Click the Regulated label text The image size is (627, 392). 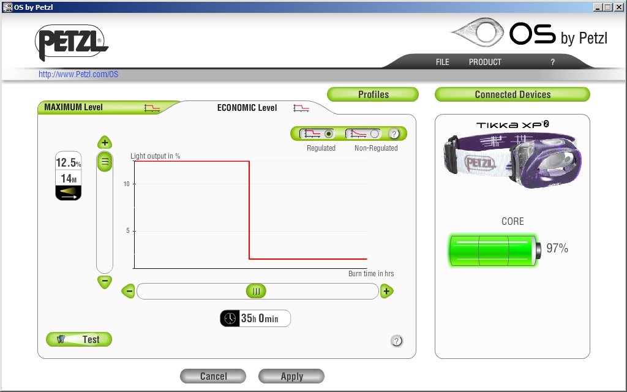[x=321, y=148]
